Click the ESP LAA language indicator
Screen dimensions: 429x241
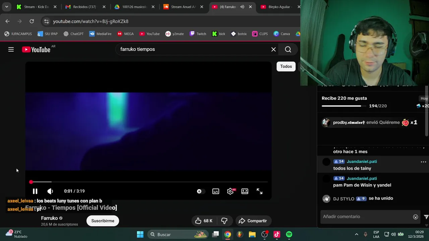click(x=376, y=234)
